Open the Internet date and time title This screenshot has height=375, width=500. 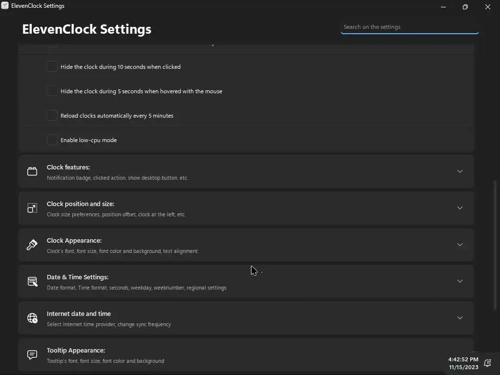(x=79, y=314)
